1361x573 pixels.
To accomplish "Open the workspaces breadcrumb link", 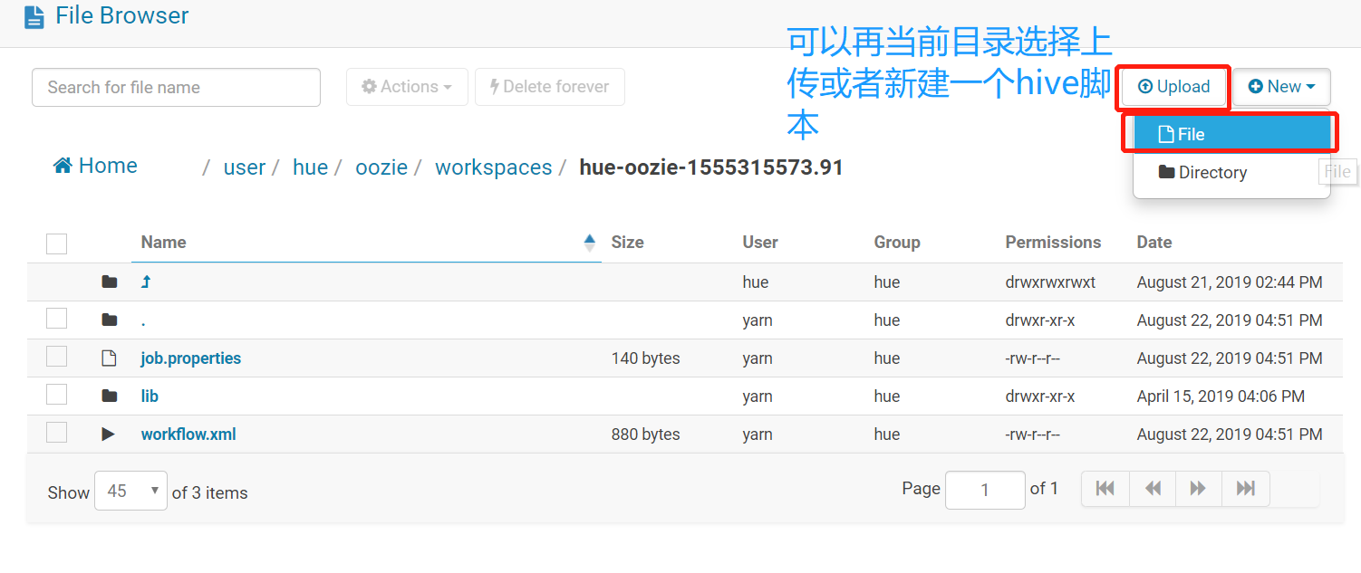I will click(494, 167).
